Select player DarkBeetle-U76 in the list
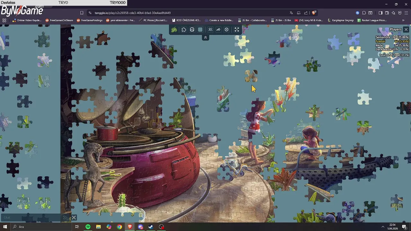This screenshot has height=231, width=411. coord(392,49)
